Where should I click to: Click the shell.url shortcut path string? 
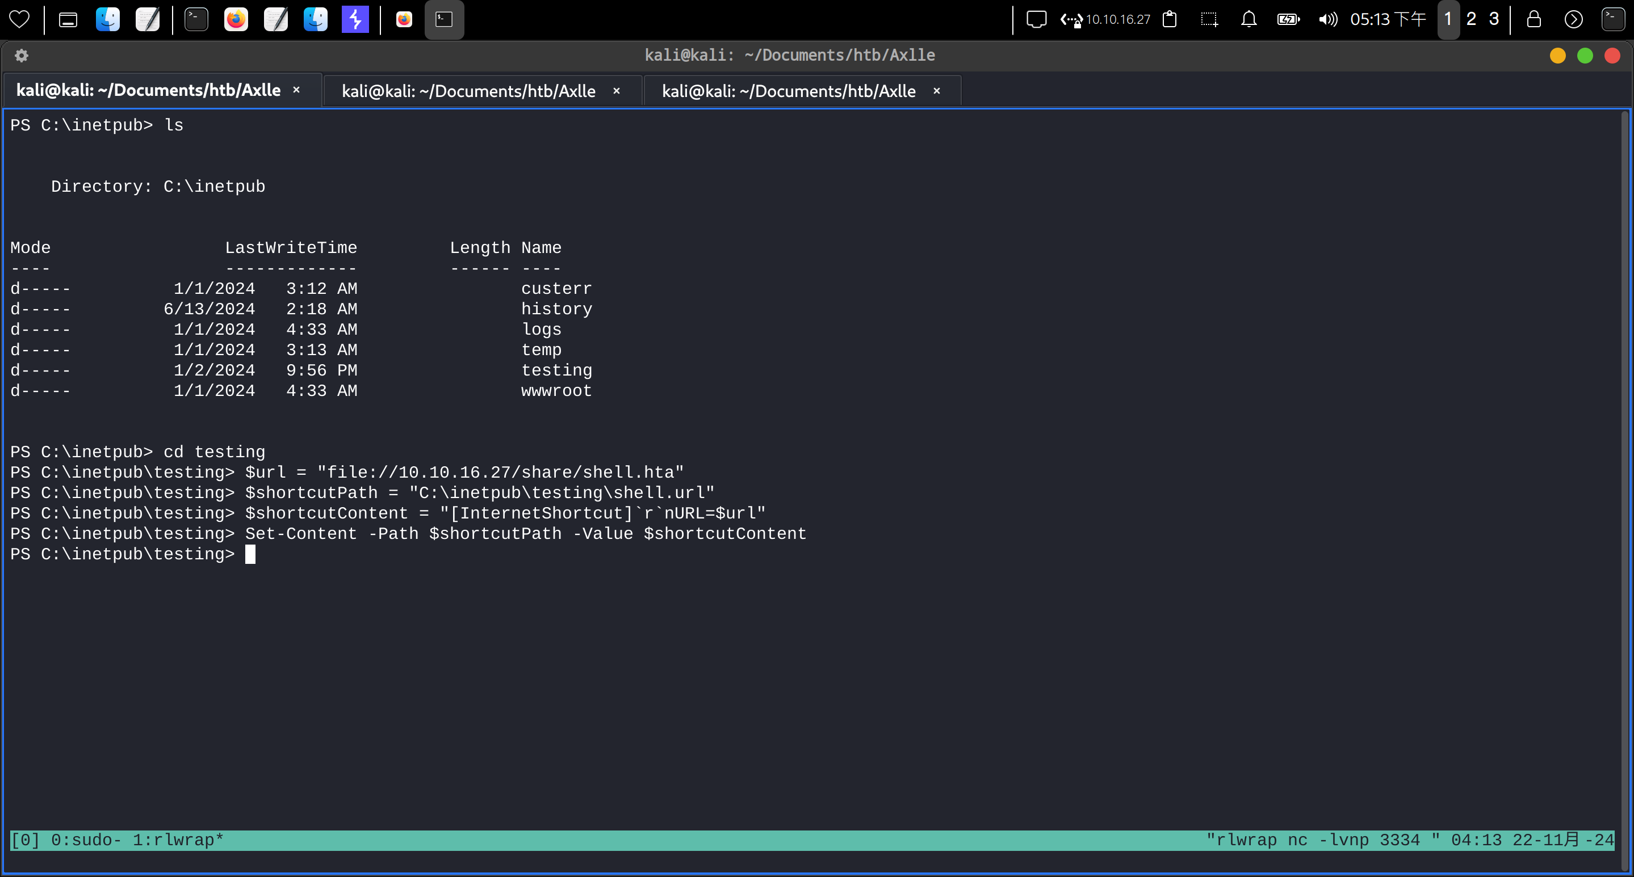tap(562, 493)
